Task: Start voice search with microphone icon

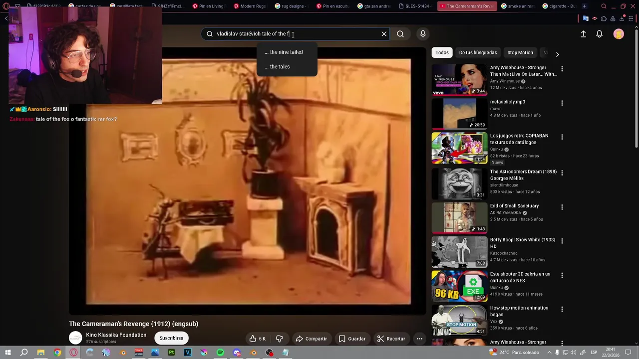Action: pyautogui.click(x=423, y=34)
